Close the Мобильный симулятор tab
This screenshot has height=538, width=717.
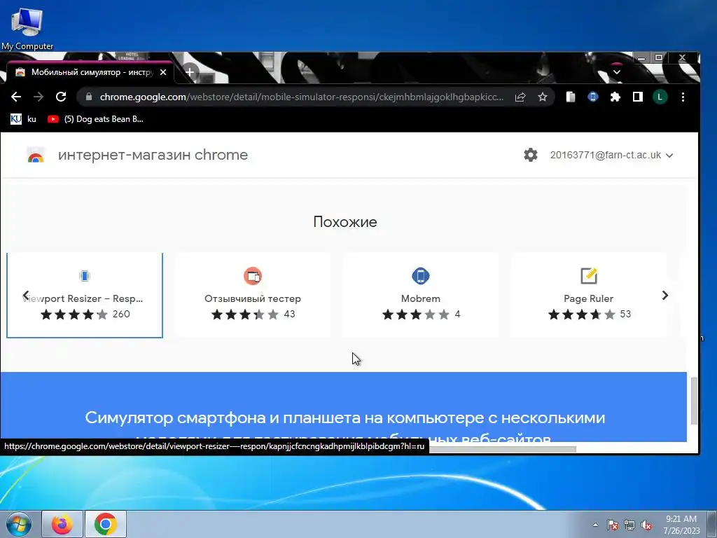click(162, 72)
